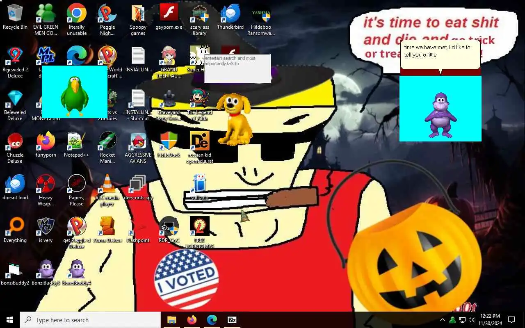
Task: Open the BonziBuddy3 shortcut
Action: pos(46,273)
